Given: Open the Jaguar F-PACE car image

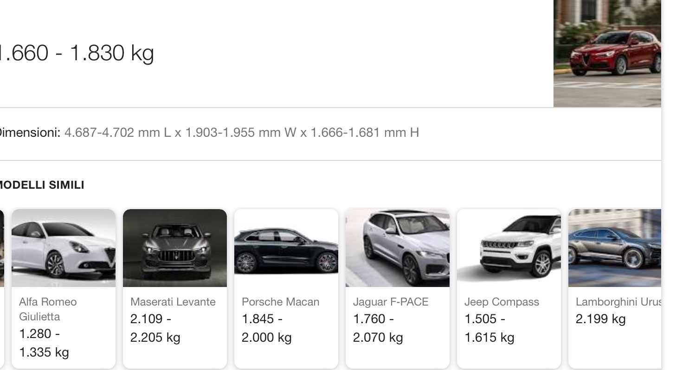Looking at the screenshot, I should [x=398, y=248].
